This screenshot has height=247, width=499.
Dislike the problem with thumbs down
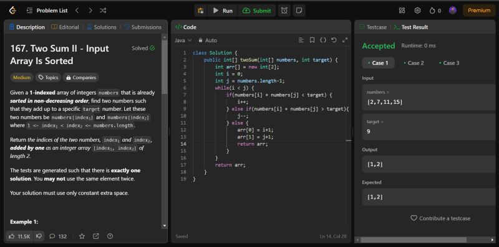tap(39, 236)
